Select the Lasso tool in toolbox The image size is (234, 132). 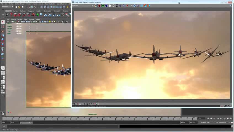tap(3, 27)
